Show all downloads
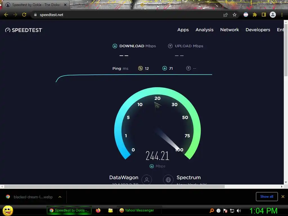The image size is (288, 216). pyautogui.click(x=267, y=197)
